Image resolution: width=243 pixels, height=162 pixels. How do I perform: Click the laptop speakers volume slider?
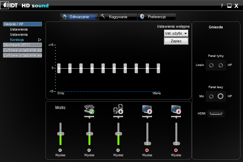(x=89, y=134)
